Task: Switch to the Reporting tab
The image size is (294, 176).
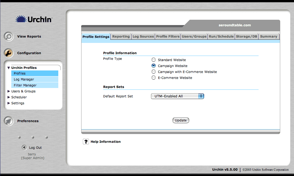Action: 121,36
